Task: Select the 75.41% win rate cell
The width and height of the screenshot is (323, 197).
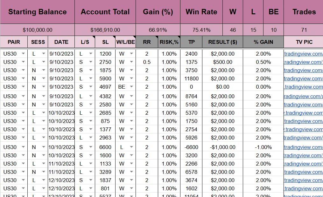Action: click(x=201, y=30)
